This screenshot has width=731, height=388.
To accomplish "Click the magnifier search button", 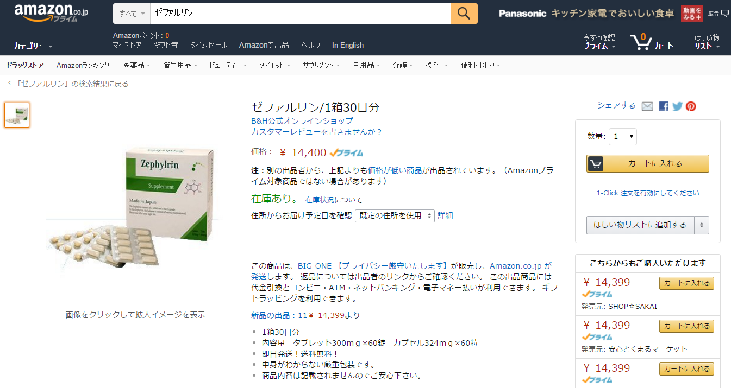I will point(464,14).
